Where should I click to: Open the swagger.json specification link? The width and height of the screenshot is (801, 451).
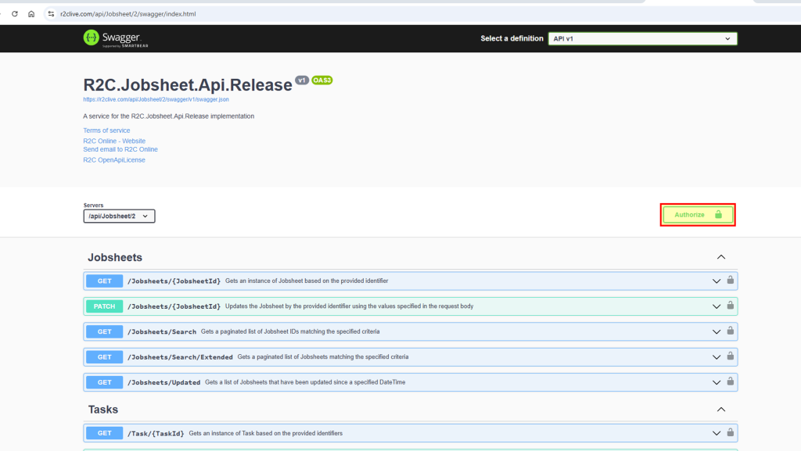point(155,99)
